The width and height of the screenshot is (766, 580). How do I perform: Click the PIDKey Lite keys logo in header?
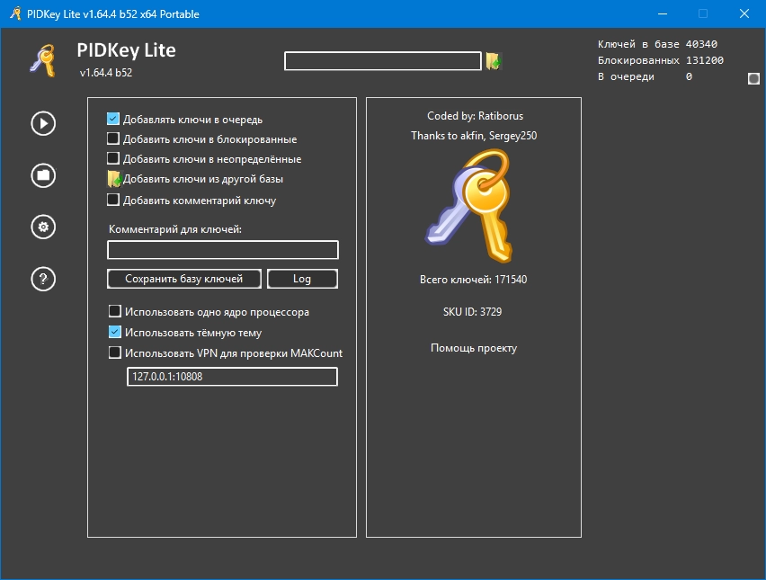pos(43,60)
